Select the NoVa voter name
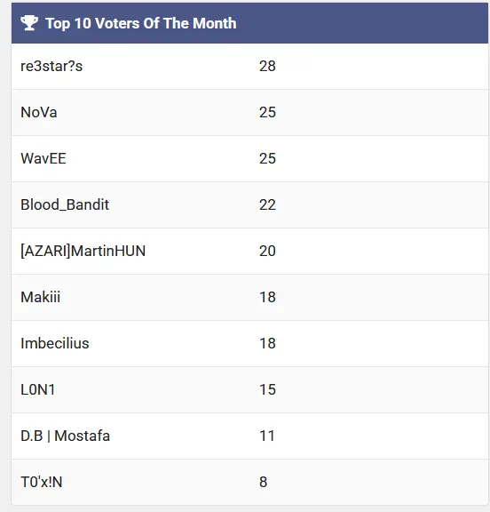 tap(39, 112)
